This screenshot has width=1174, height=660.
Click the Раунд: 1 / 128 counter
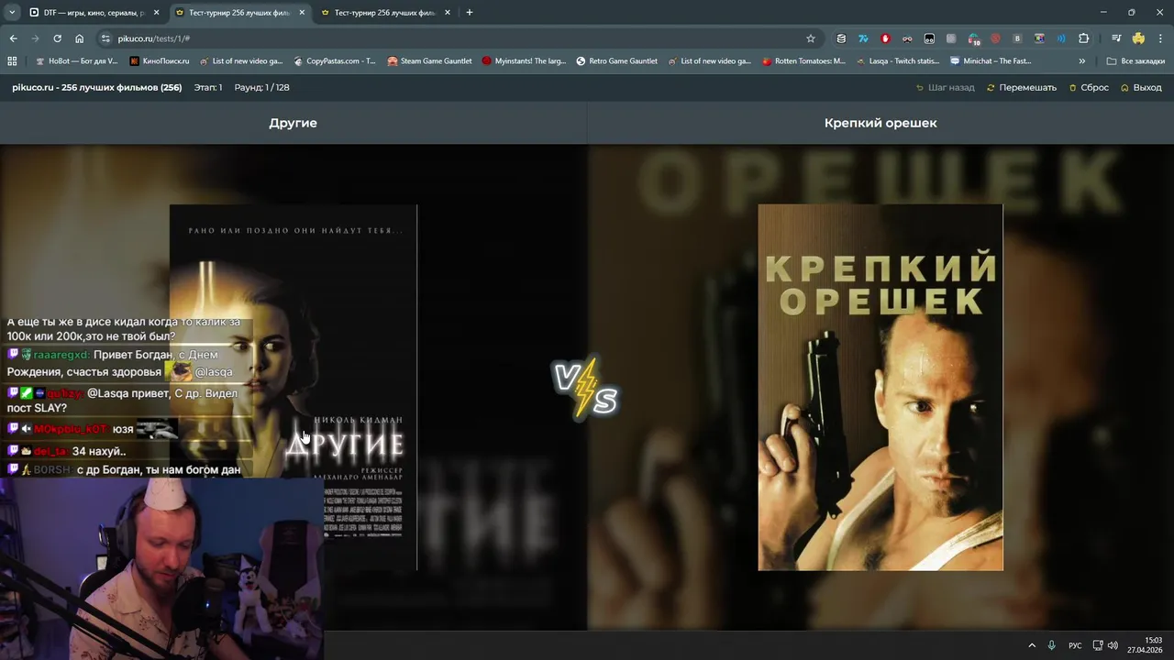coord(261,88)
